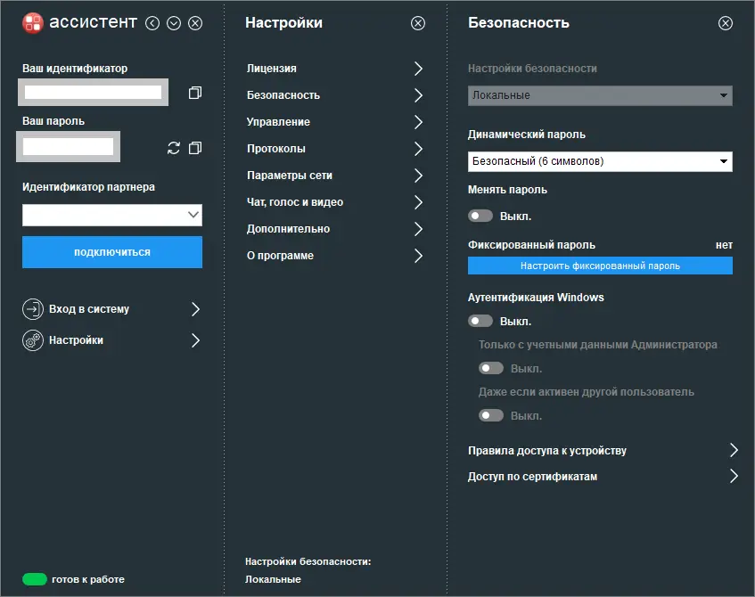Click the down arrow circle icon beside Ассистент
Viewport: 755px width, 597px height.
174,24
